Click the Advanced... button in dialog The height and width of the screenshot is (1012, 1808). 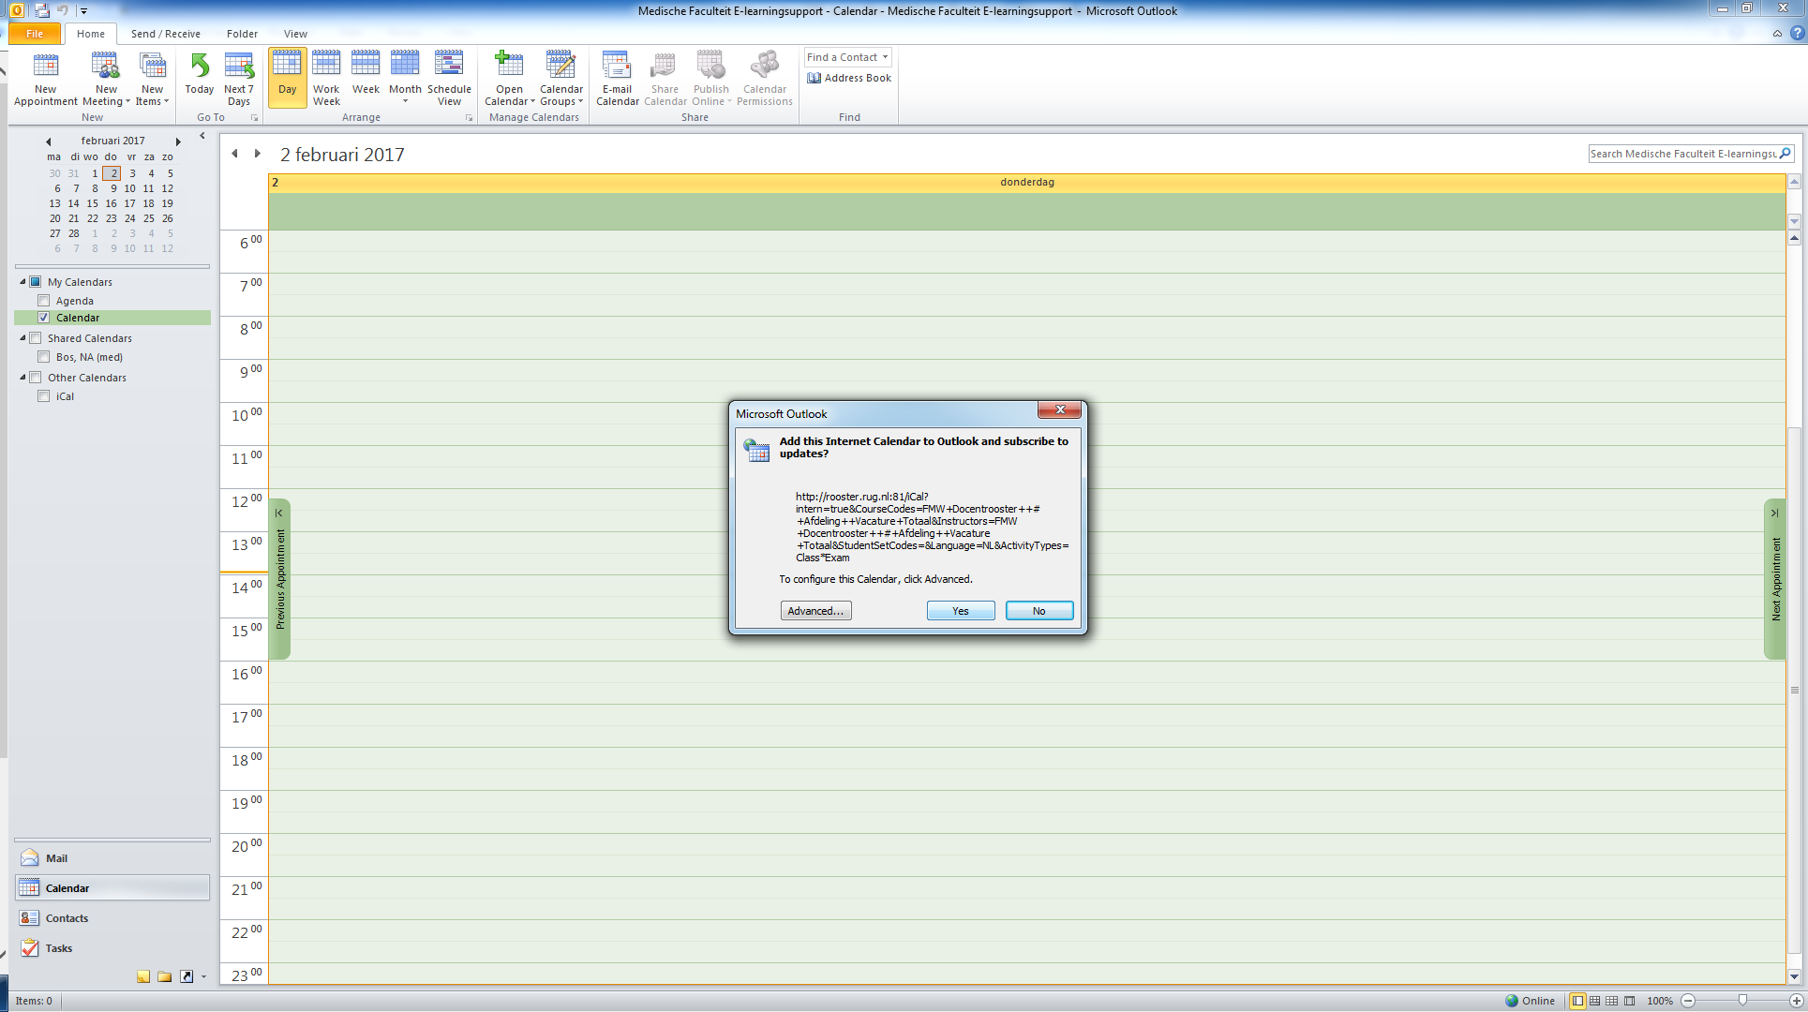tap(815, 611)
